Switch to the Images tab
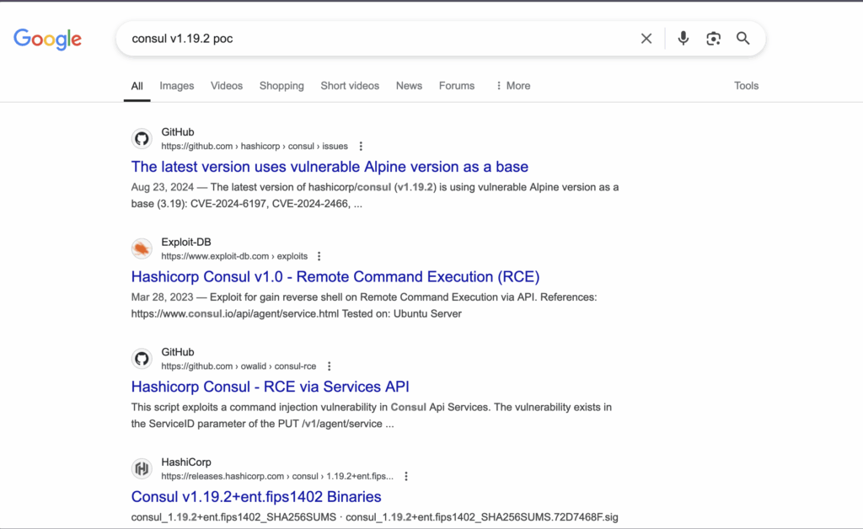 click(x=177, y=86)
